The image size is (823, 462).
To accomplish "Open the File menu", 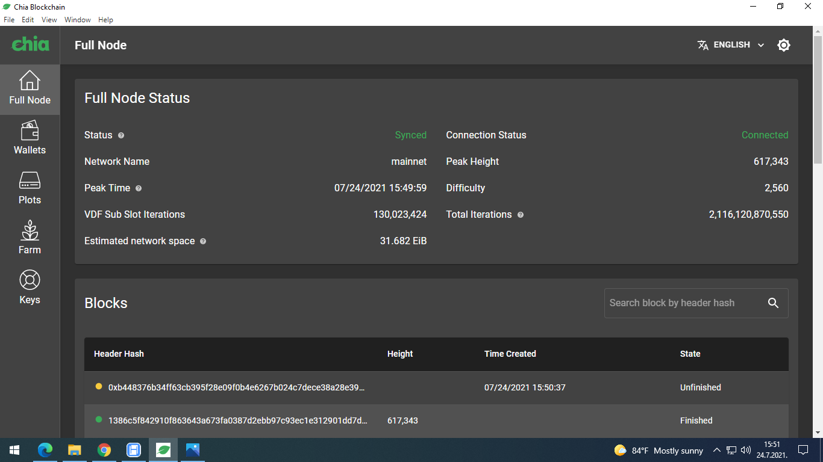I will tap(9, 20).
